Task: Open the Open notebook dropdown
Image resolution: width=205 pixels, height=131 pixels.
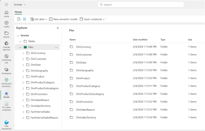Action: tap(92, 19)
